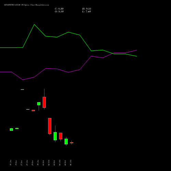Select the flat green dash candle for 27 Jan
Screen dimensions: 171x171
[x=22, y=90]
